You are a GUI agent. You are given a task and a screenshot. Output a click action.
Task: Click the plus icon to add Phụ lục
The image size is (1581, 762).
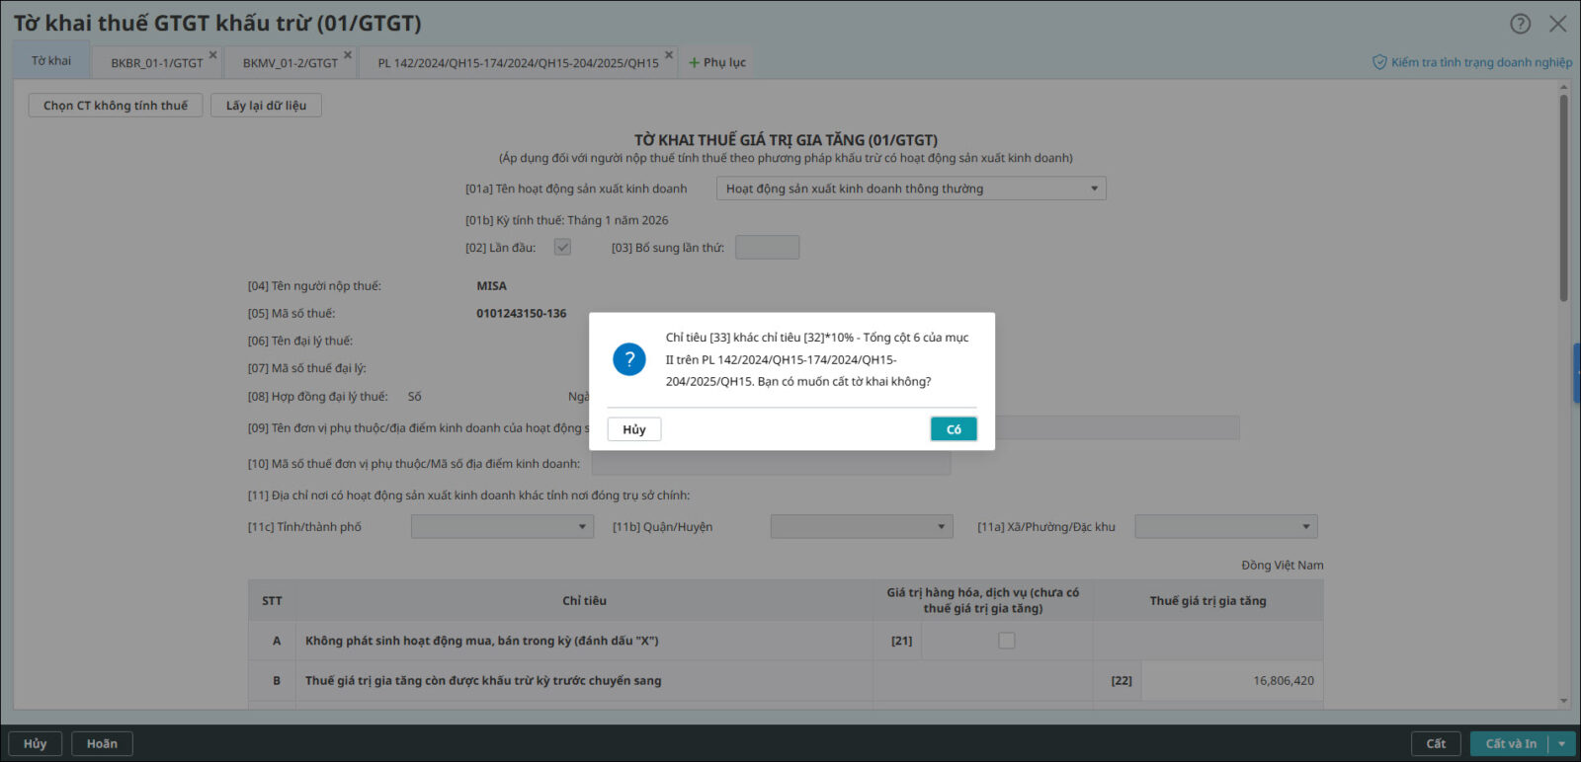click(x=694, y=62)
